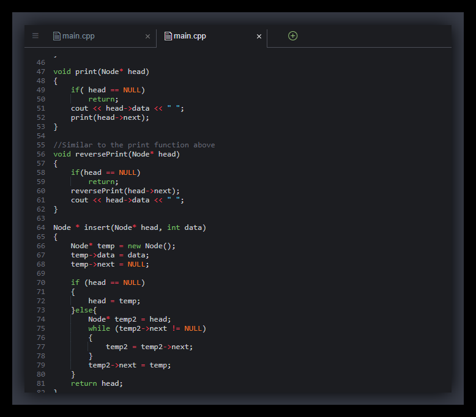476x417 pixels.
Task: Place cursor on 'void print(Node* head)' line
Action: (102, 72)
